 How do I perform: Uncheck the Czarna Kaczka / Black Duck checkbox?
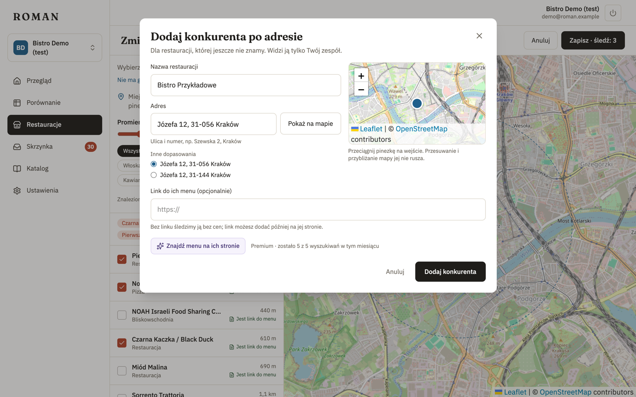tap(122, 343)
